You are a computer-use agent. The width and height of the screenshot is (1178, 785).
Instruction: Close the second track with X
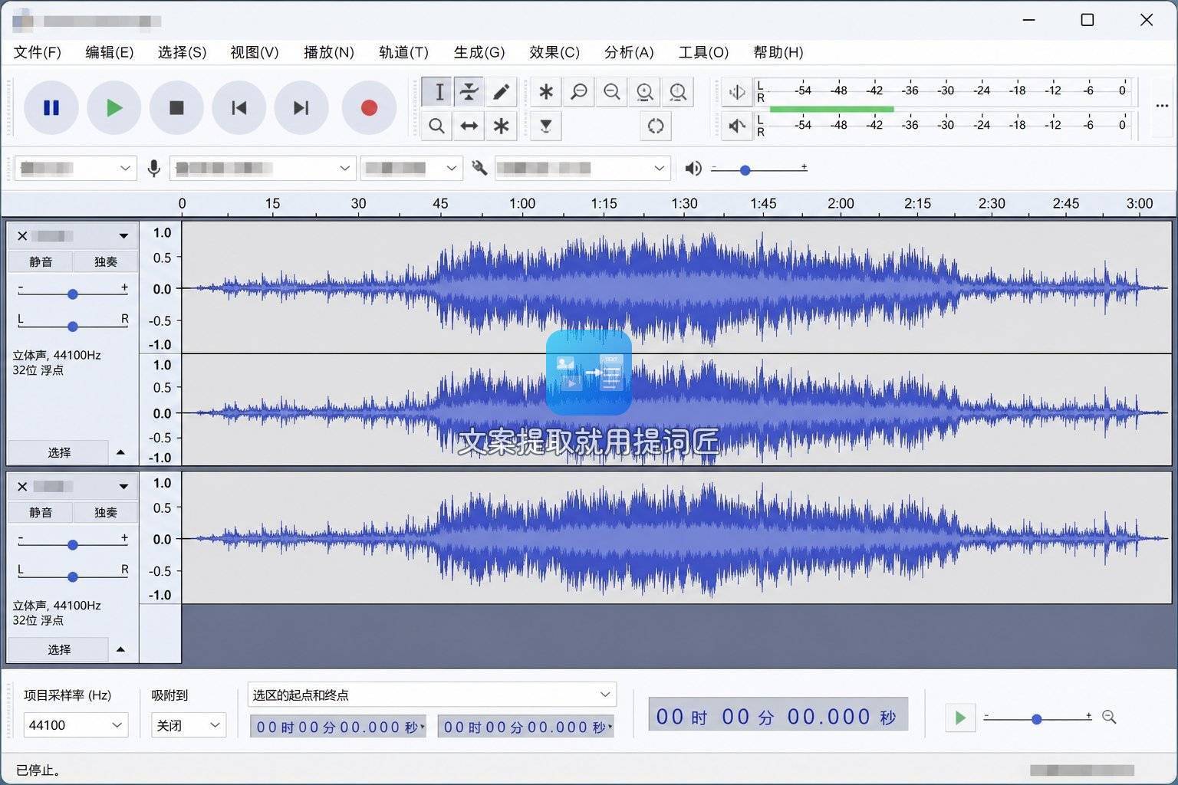coord(22,487)
